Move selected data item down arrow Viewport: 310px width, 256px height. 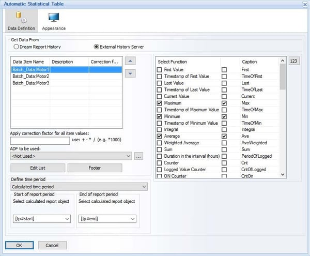tap(131, 73)
